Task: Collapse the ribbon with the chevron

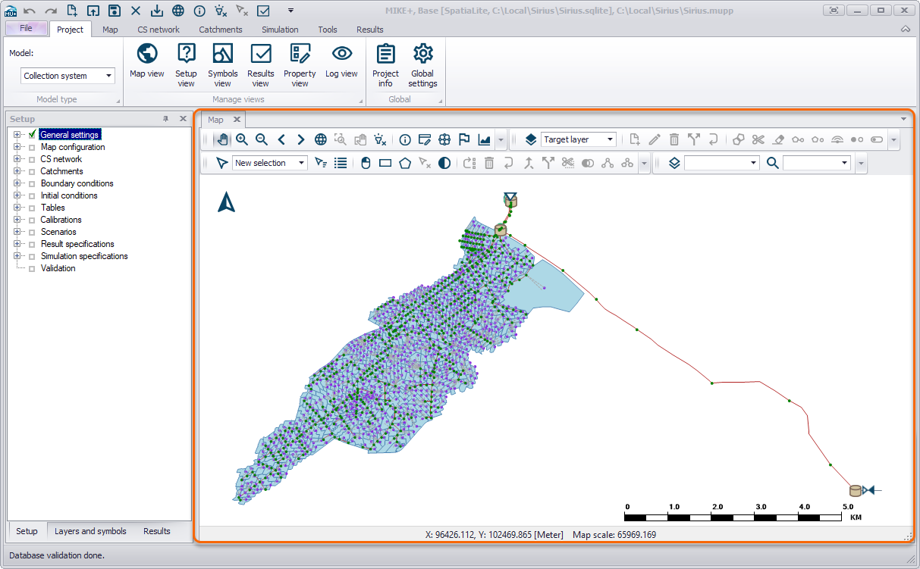Action: (x=906, y=29)
